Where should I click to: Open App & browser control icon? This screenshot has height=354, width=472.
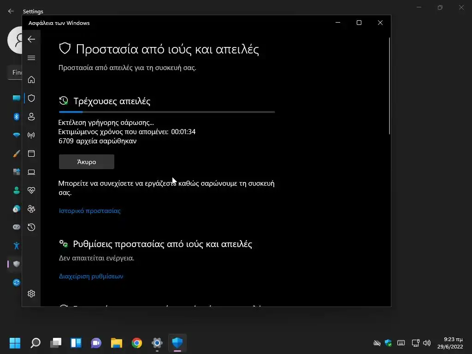click(31, 153)
